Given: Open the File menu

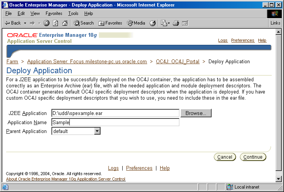Looking at the screenshot, I should click(8, 13).
